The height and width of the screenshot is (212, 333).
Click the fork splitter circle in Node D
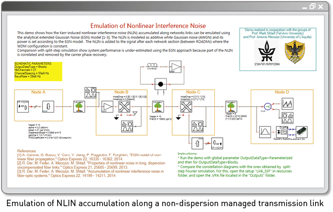[268, 106]
